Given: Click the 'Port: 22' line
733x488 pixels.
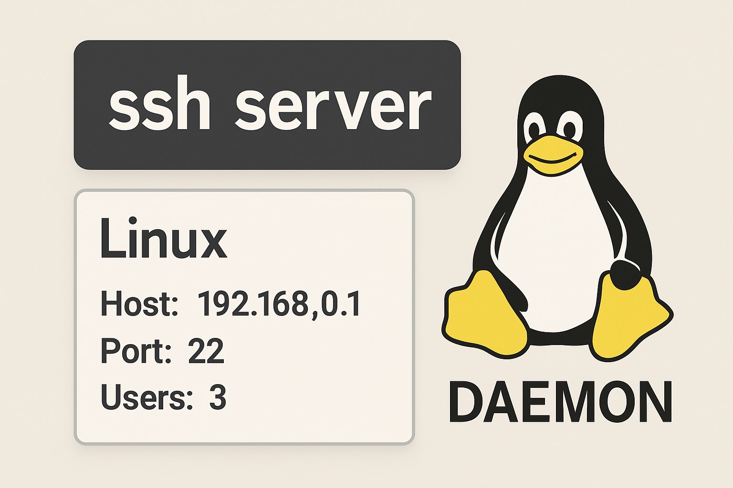Looking at the screenshot, I should (162, 351).
